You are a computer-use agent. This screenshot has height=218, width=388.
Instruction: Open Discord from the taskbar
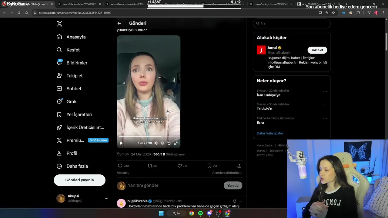[x=209, y=213]
